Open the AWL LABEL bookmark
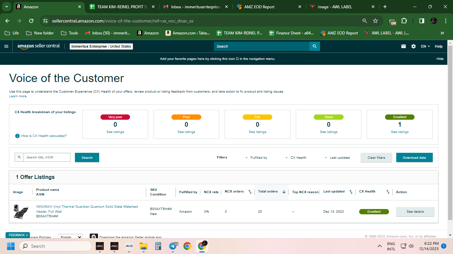 point(387,33)
